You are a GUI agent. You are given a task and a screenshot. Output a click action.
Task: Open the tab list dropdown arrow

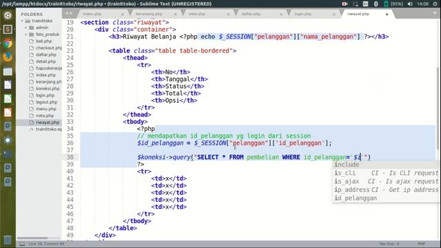click(x=435, y=14)
